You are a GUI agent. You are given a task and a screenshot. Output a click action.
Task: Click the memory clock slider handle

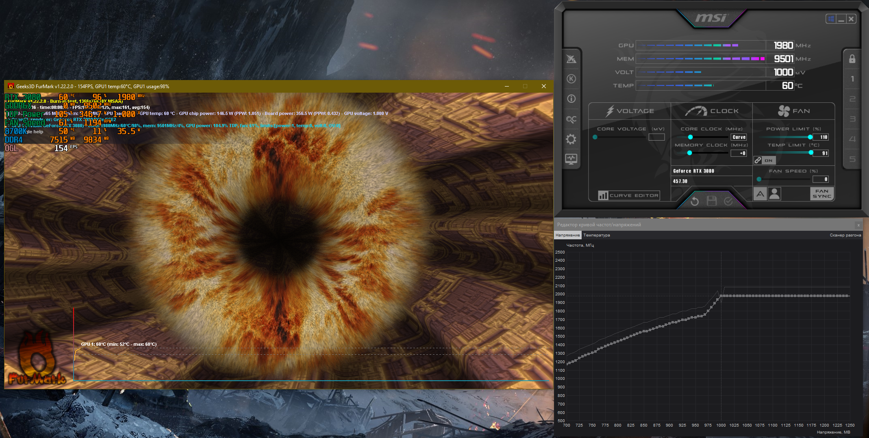(689, 153)
